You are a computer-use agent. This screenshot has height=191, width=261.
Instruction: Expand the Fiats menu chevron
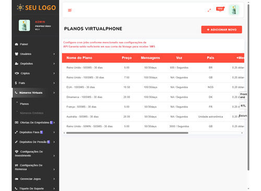pyautogui.click(x=54, y=83)
